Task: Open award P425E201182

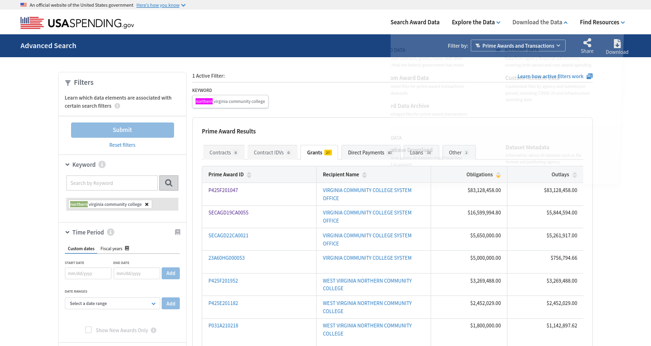Action: tap(223, 303)
